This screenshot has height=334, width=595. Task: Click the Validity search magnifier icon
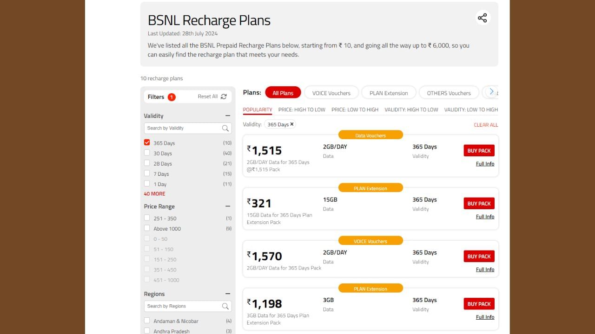click(225, 128)
